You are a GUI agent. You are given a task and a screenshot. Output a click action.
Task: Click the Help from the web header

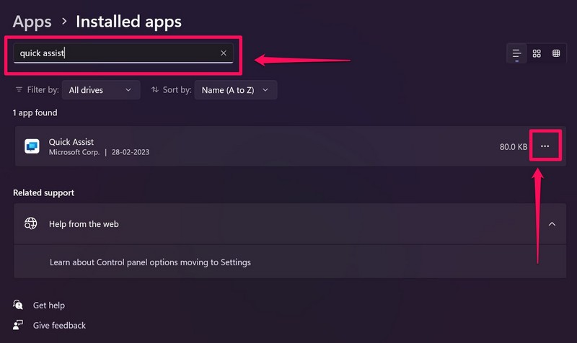point(84,224)
